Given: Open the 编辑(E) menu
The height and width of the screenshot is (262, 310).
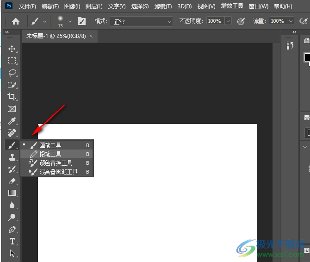Looking at the screenshot, I should point(50,6).
